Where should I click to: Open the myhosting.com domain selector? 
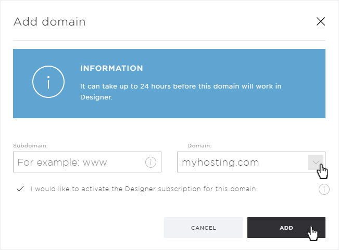[x=251, y=162]
